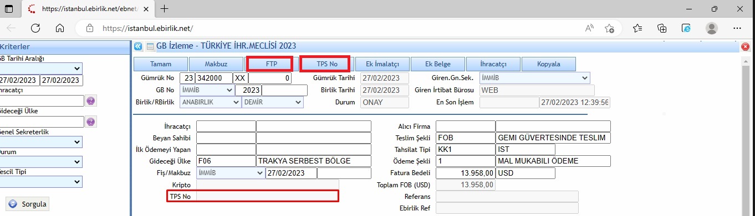Expand the Genel Sekreterlik dropdown
The height and width of the screenshot is (216, 755).
click(x=41, y=142)
